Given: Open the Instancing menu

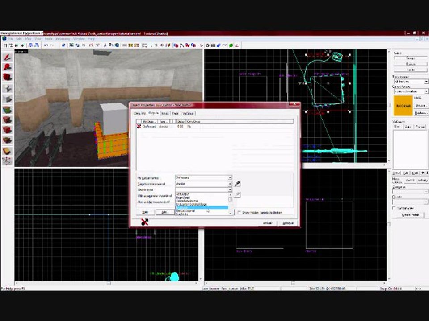Looking at the screenshot, I should point(63,39).
